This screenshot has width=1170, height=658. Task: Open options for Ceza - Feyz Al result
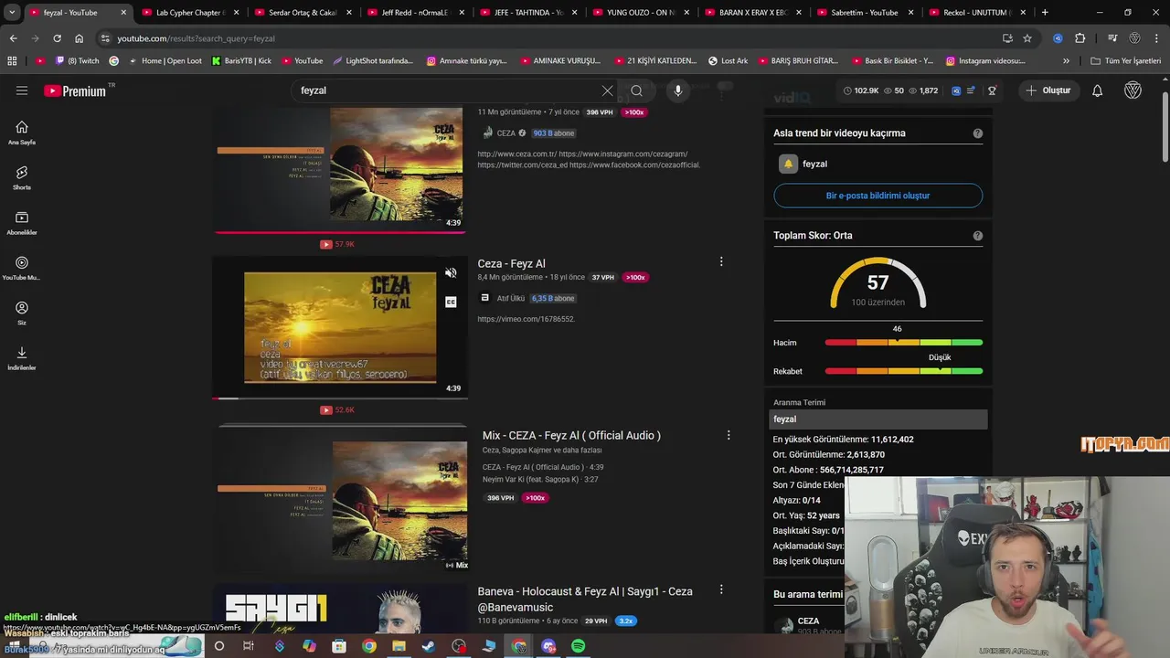(721, 261)
